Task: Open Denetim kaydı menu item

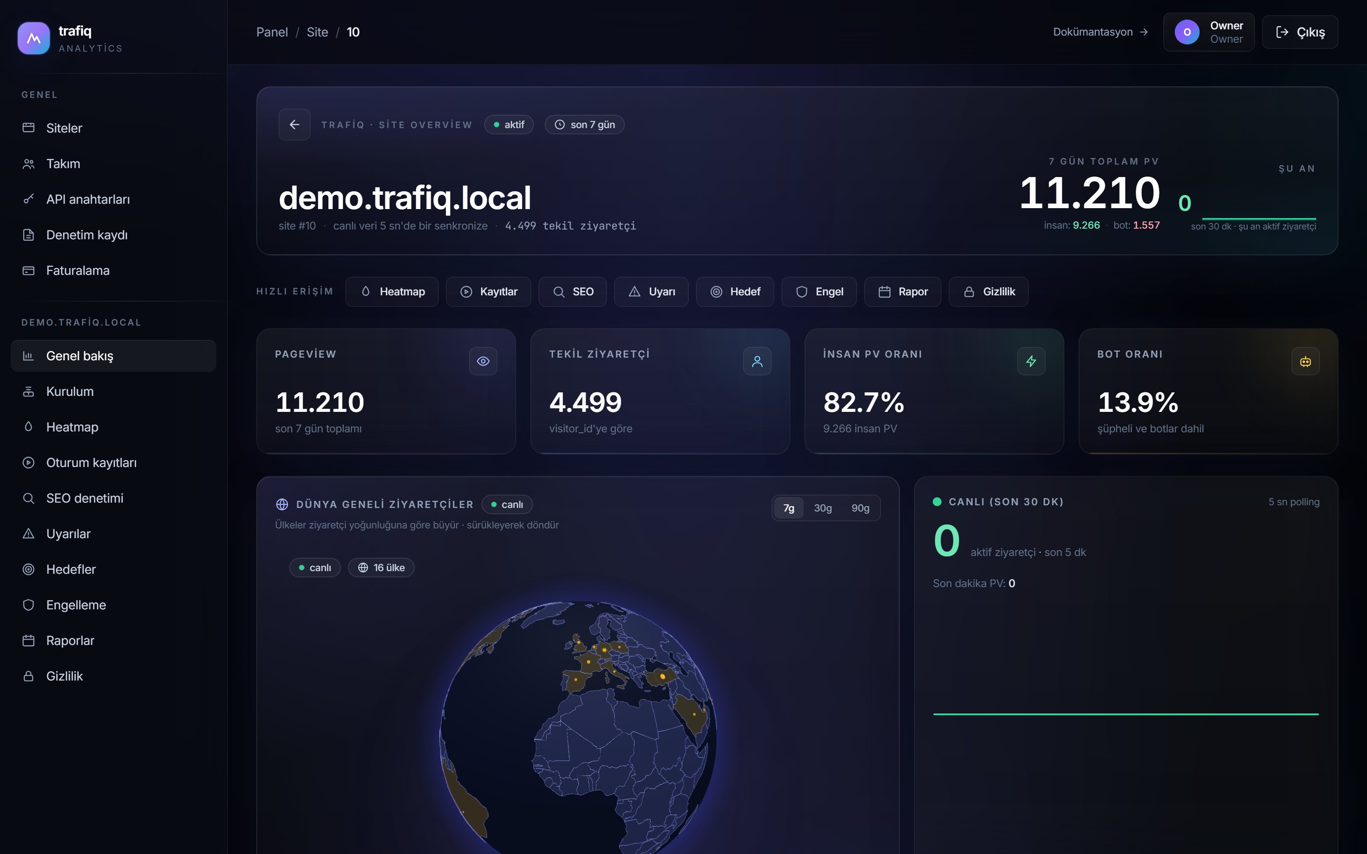Action: [113, 235]
